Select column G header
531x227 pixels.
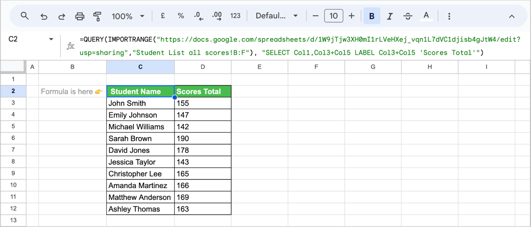coord(373,67)
